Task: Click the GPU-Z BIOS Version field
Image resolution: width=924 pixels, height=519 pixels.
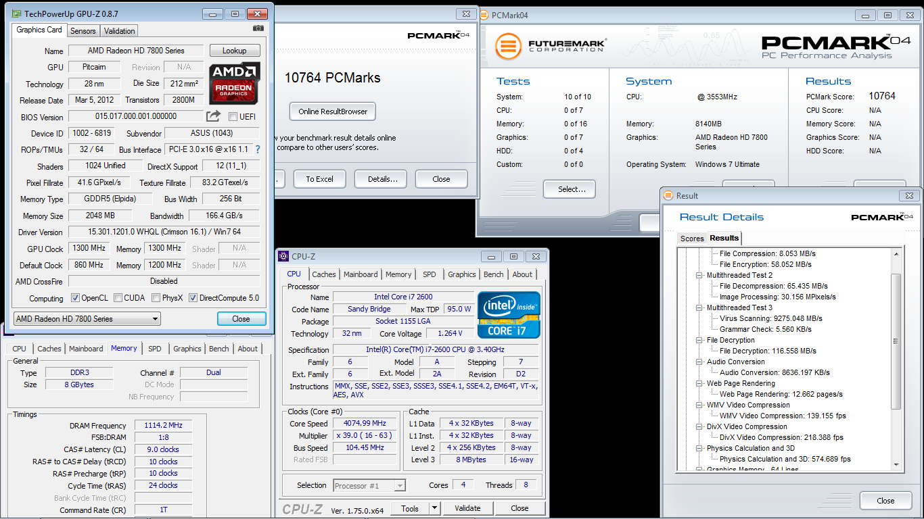Action: click(135, 116)
